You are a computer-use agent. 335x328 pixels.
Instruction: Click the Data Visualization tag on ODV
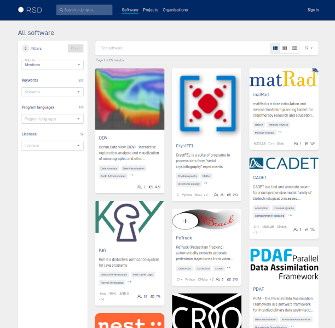134,168
